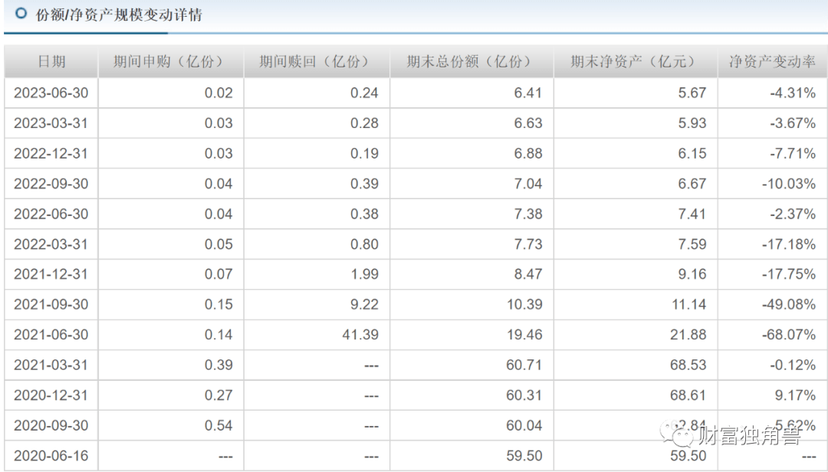Viewport: 828px width, 472px height.
Task: Click the 期间赎回（亿份） column header
Action: coord(317,62)
